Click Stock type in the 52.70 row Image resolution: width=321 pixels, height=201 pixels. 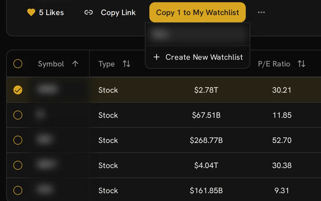click(x=108, y=140)
